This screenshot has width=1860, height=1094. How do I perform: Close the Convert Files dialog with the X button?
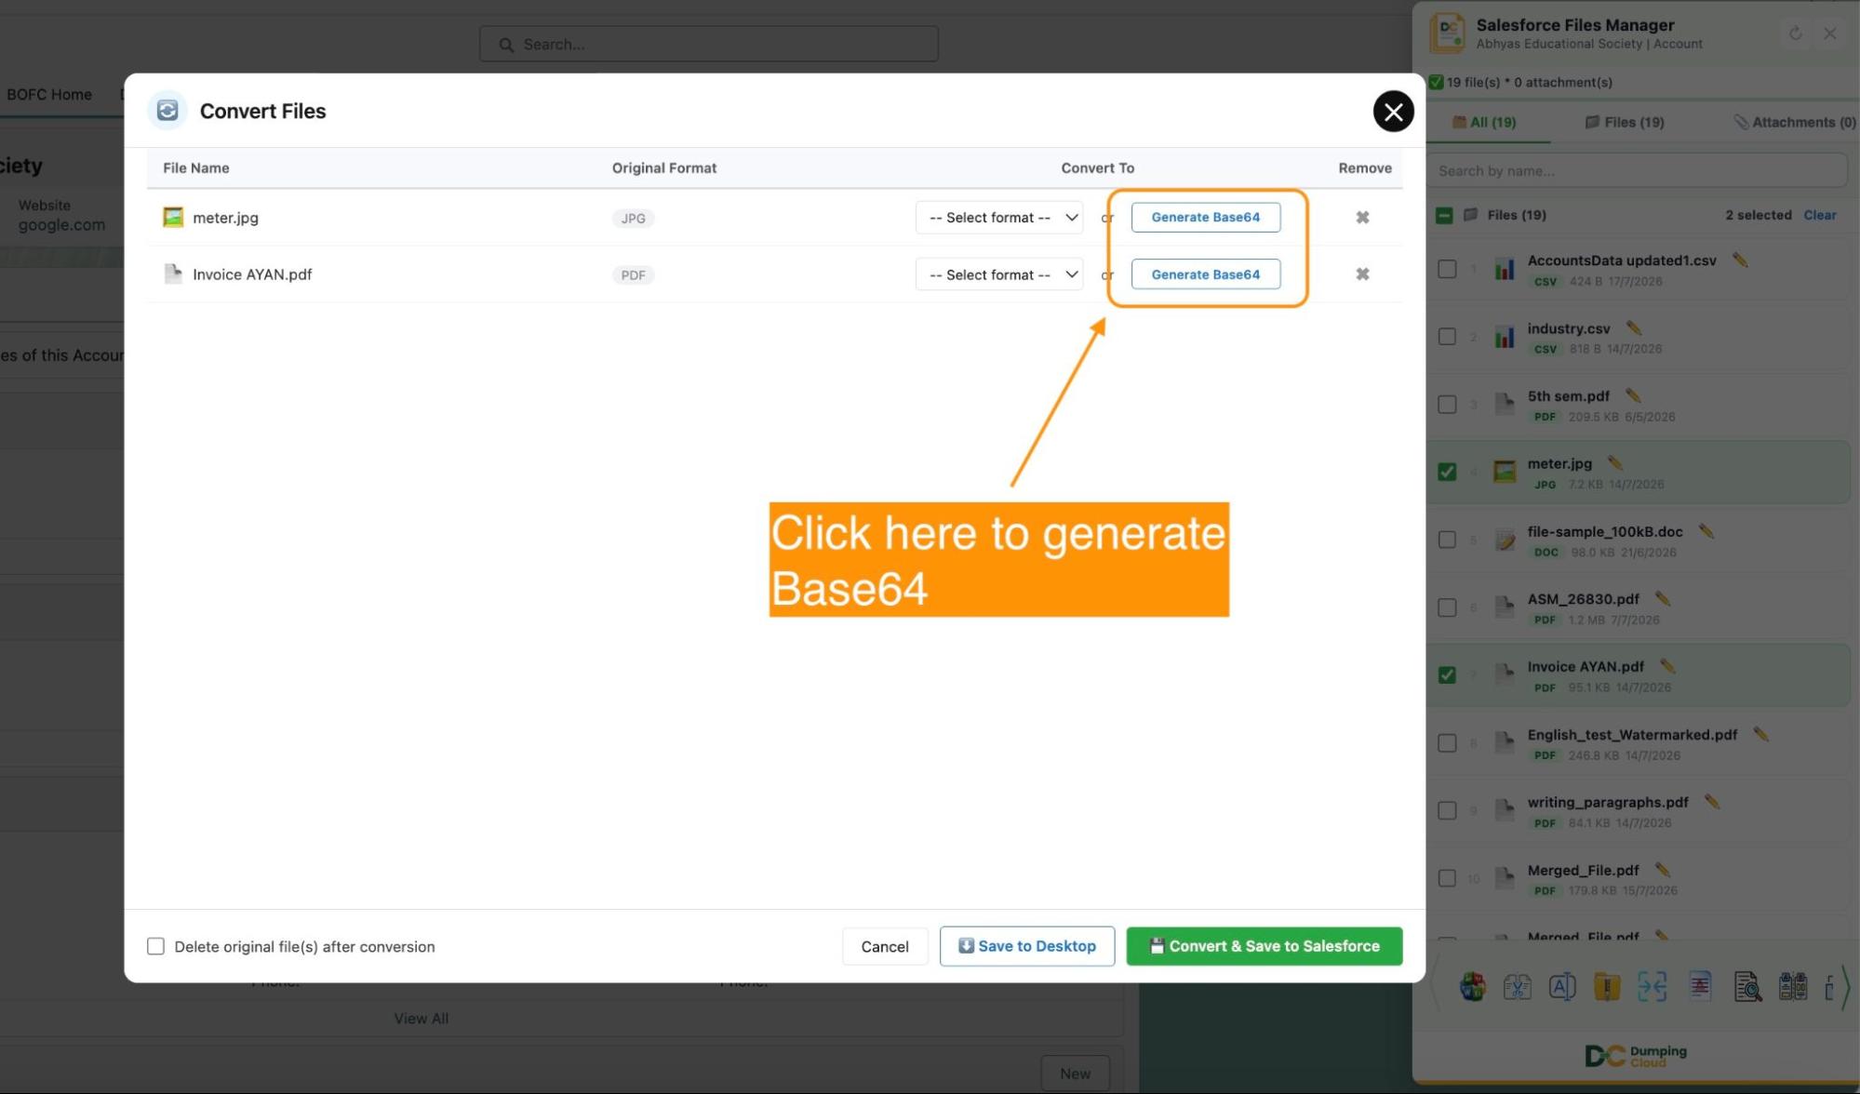(1393, 112)
